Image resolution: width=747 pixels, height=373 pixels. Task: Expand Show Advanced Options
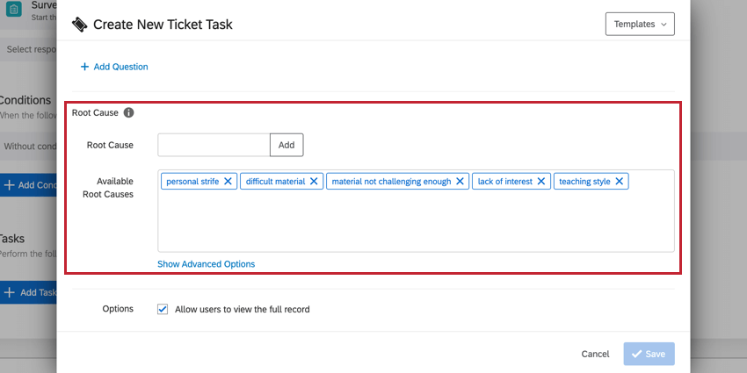[x=207, y=264]
